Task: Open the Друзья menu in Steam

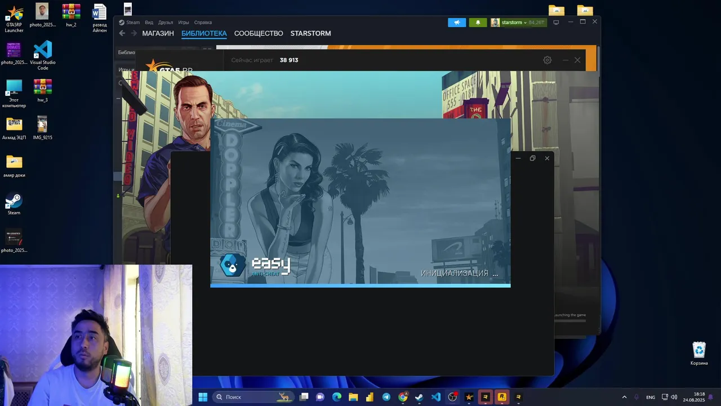Action: pos(166,23)
